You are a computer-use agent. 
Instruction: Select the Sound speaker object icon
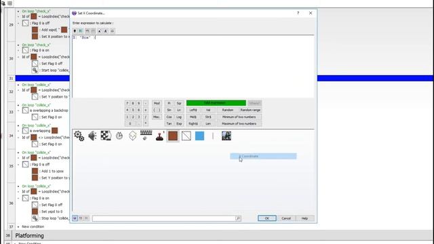click(x=92, y=136)
